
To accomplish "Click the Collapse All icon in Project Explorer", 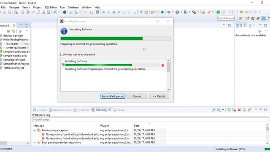I will tap(8, 31).
